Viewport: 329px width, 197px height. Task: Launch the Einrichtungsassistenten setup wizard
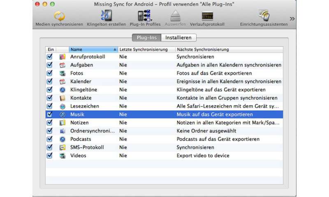[x=264, y=16]
